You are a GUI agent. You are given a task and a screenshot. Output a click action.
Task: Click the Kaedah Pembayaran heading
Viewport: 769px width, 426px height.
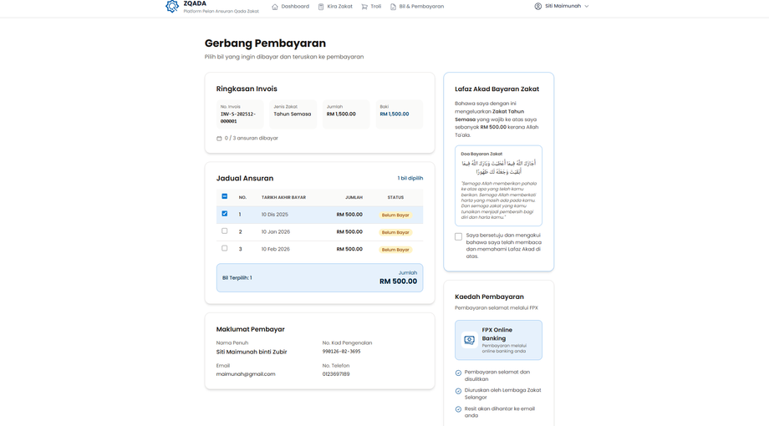(489, 297)
